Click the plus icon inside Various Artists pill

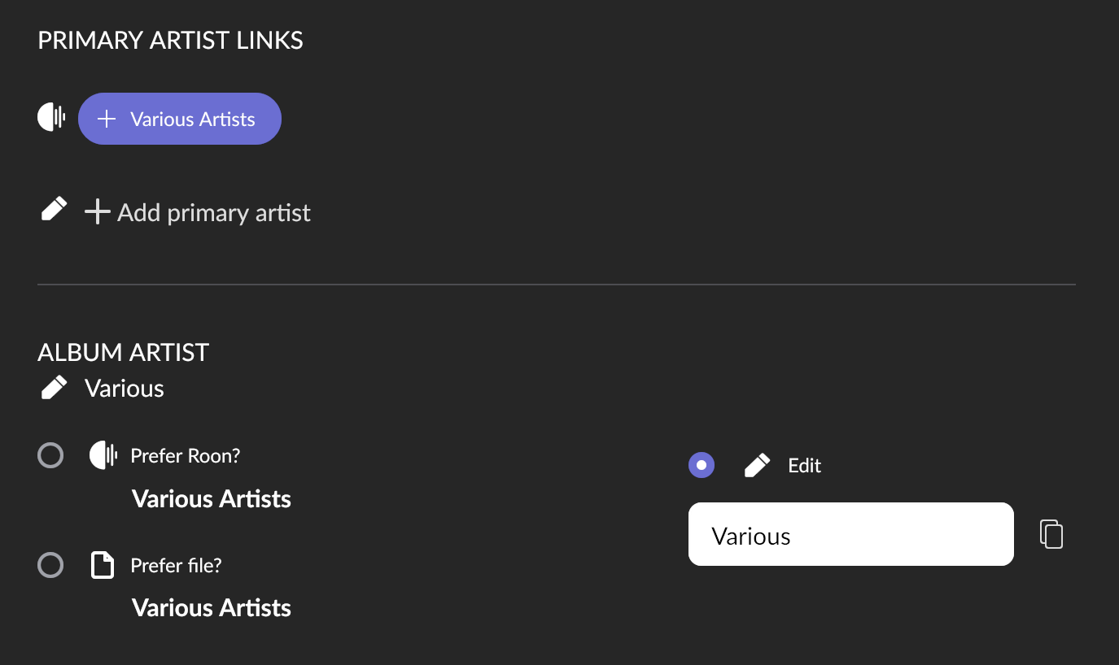tap(107, 120)
